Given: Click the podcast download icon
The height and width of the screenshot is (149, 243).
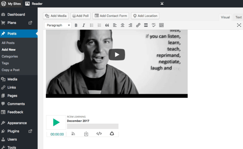Looking at the screenshot, I should point(86,134).
